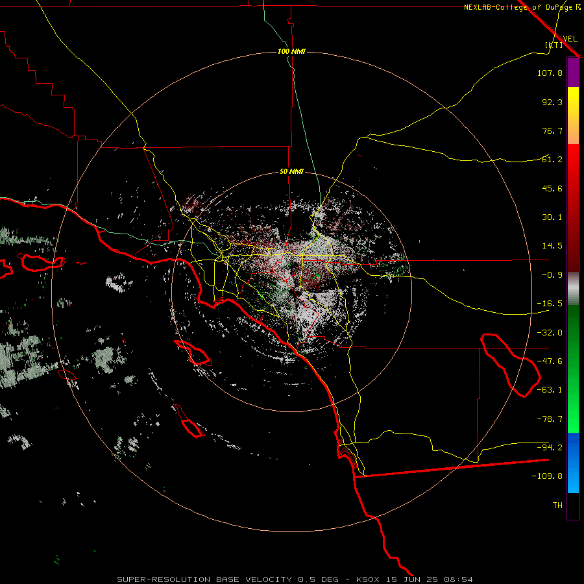Select the -63.1 value on the velocity scale
This screenshot has height=584, width=584.
[550, 390]
